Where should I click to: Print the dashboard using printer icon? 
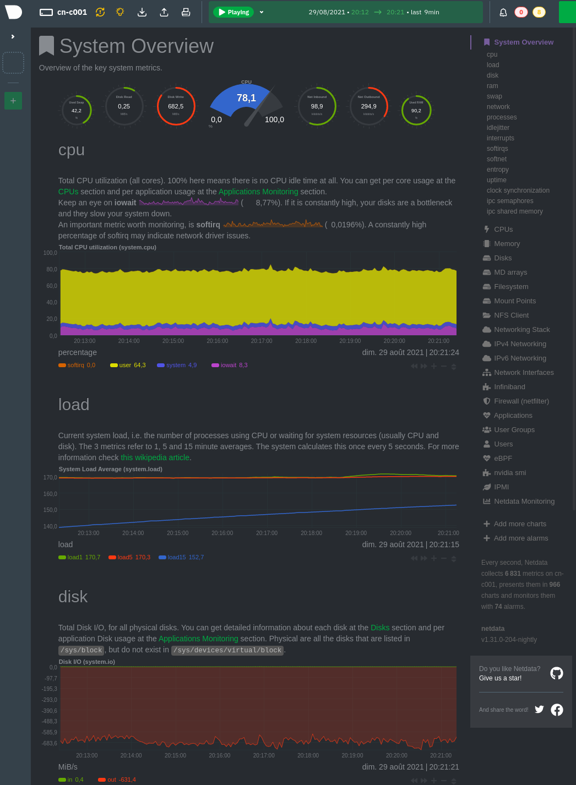(x=186, y=12)
